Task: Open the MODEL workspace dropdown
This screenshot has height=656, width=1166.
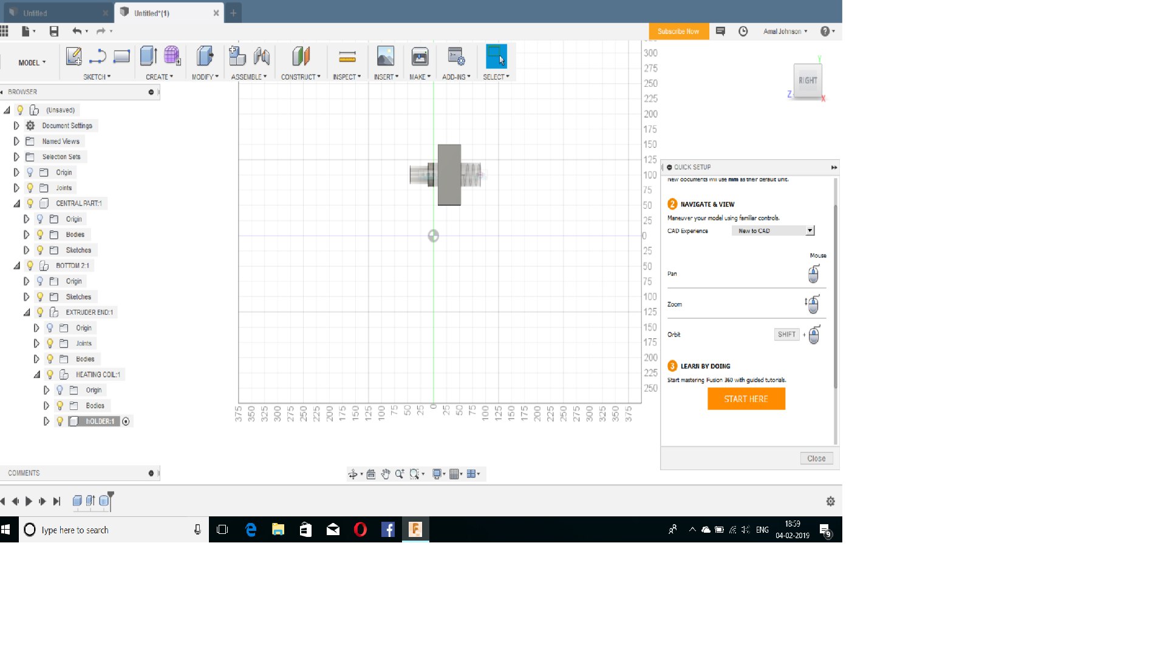Action: click(x=32, y=63)
